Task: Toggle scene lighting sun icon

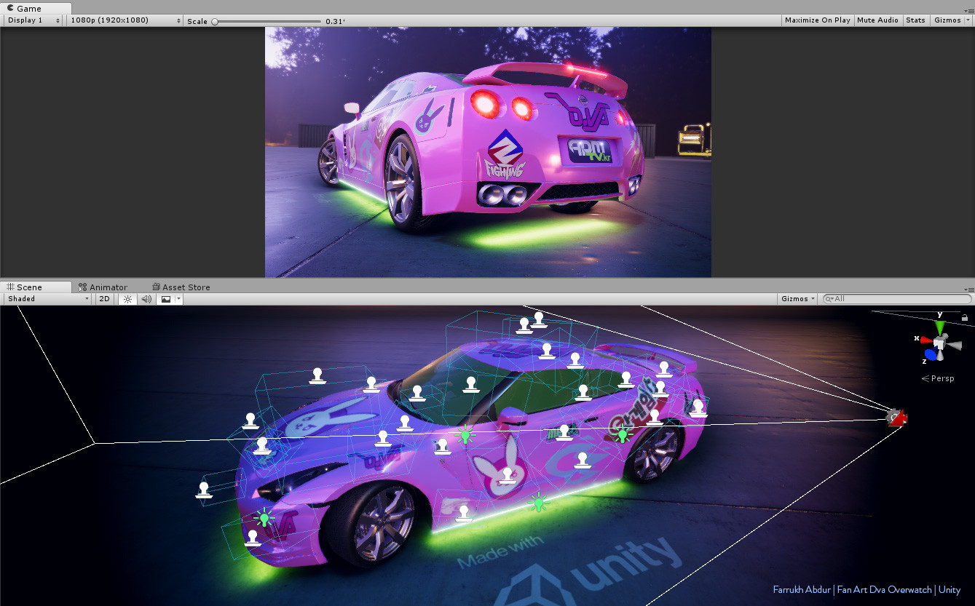Action: click(x=127, y=299)
